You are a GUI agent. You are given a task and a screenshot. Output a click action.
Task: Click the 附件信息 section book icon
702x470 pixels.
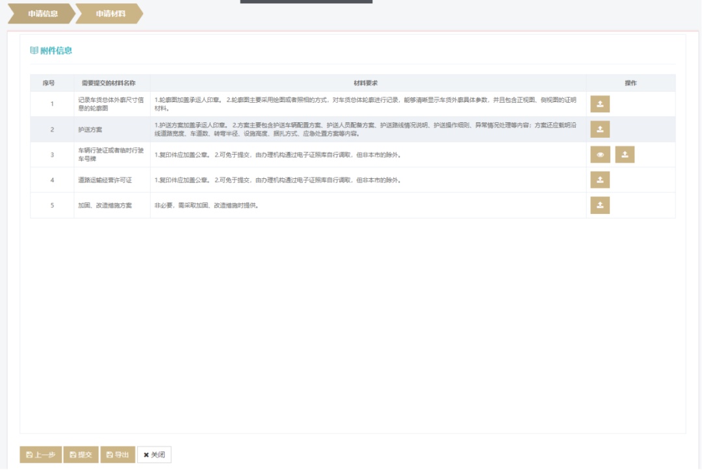coord(34,51)
